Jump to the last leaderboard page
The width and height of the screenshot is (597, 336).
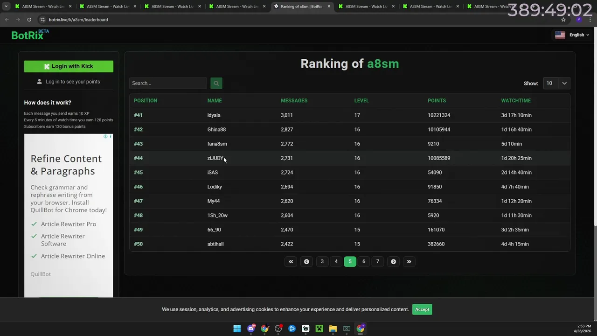(409, 262)
